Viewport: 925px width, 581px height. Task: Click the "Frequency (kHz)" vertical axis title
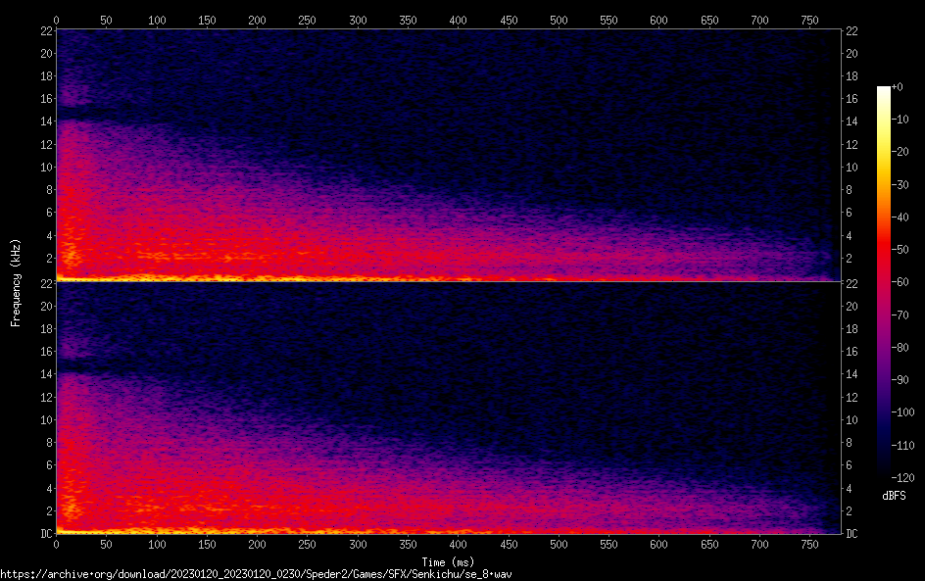[16, 281]
